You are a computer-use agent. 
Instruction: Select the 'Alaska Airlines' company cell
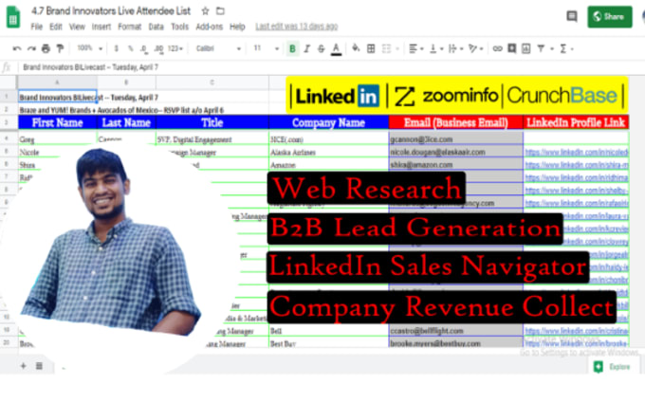(x=328, y=152)
